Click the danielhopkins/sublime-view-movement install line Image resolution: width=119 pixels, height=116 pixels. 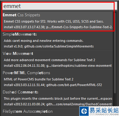[58, 66]
